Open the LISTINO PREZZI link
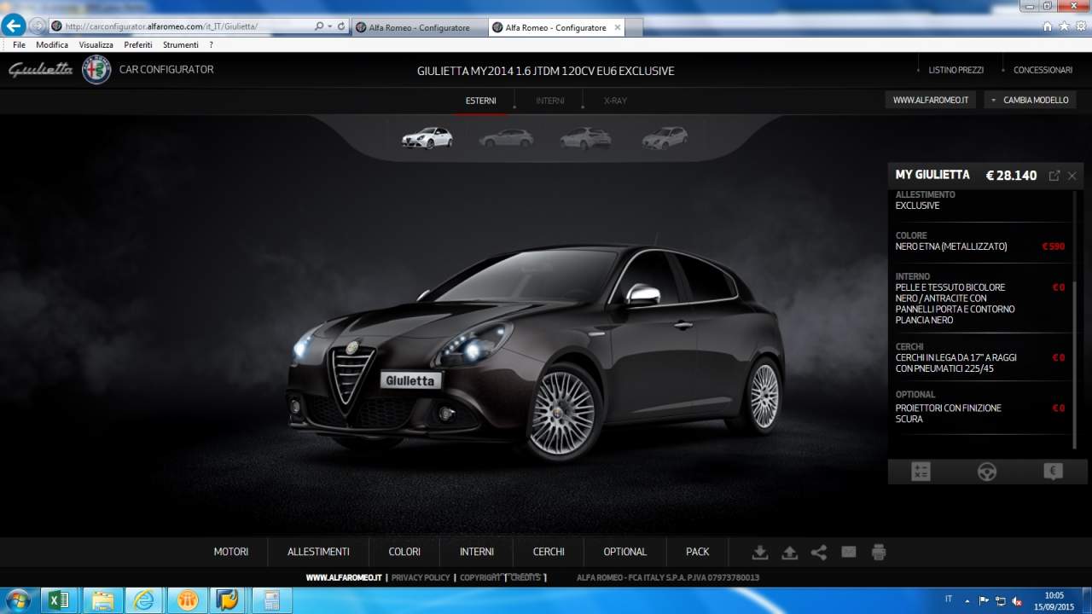1092x614 pixels. pyautogui.click(x=956, y=70)
